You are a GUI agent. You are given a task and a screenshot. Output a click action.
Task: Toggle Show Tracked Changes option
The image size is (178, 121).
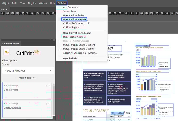click(74, 37)
